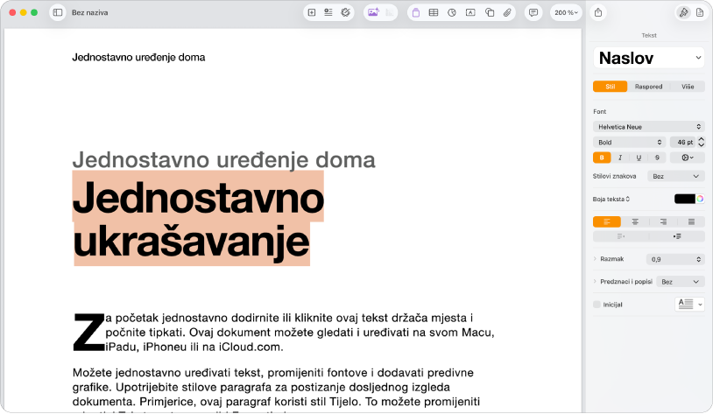
Task: Open the list insert icon next to add page
Action: tap(328, 13)
